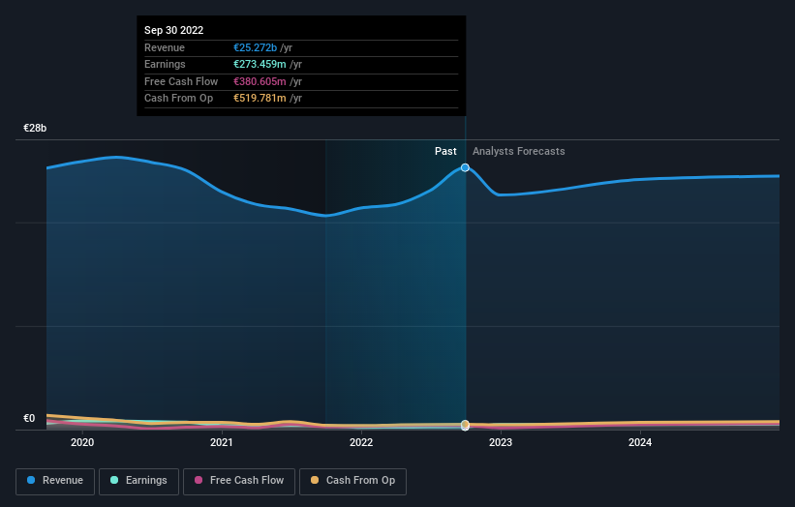This screenshot has height=507, width=795.
Task: Click the Sep 30 2022 tooltip date
Action: click(x=174, y=30)
